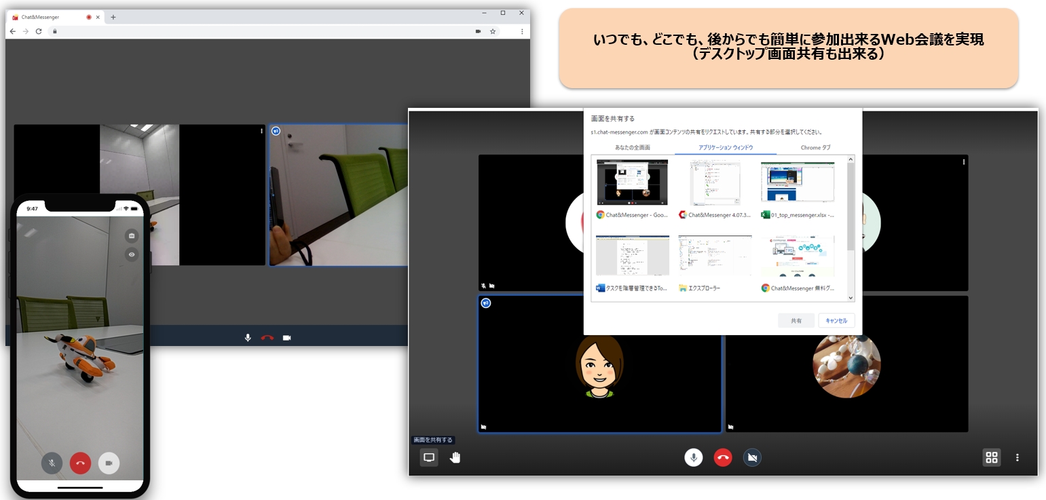Click the star bookmark icon in Chrome
This screenshot has width=1046, height=500.
(493, 31)
